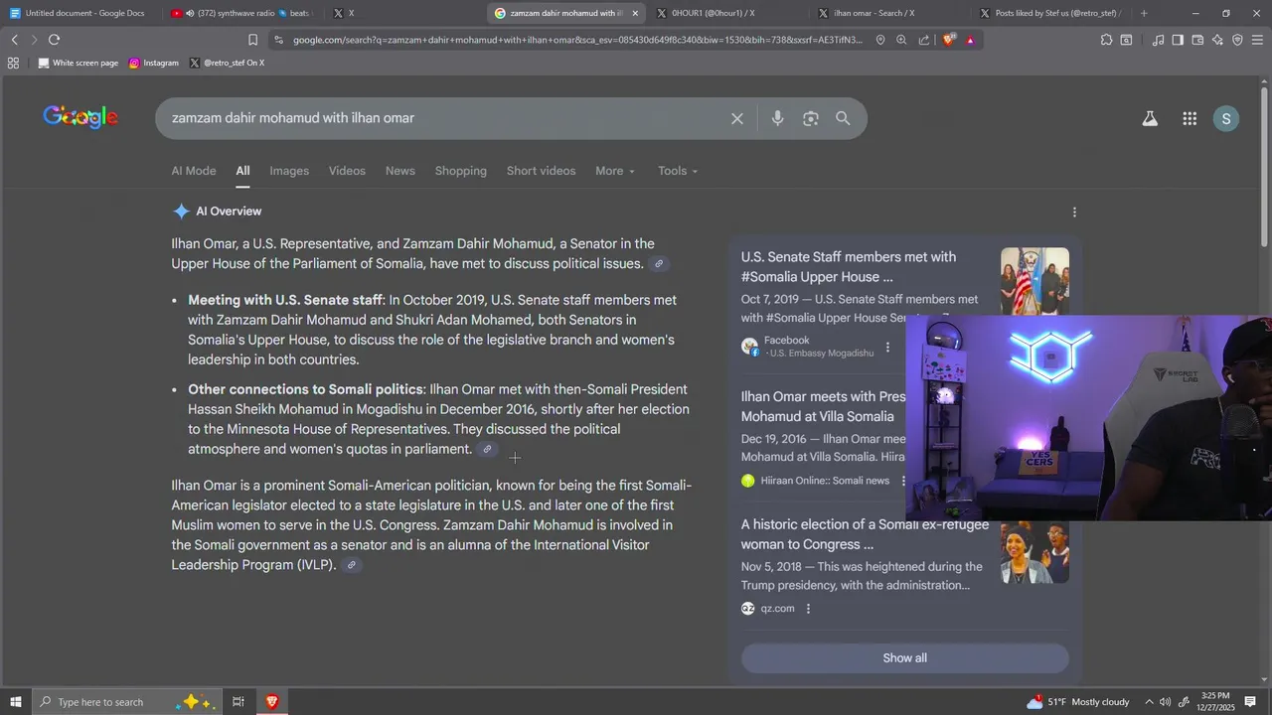Image resolution: width=1272 pixels, height=715 pixels.
Task: Open source link after IVLP sentence
Action: pos(351,565)
